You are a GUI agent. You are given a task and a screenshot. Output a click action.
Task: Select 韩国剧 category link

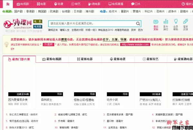[x=42, y=12]
